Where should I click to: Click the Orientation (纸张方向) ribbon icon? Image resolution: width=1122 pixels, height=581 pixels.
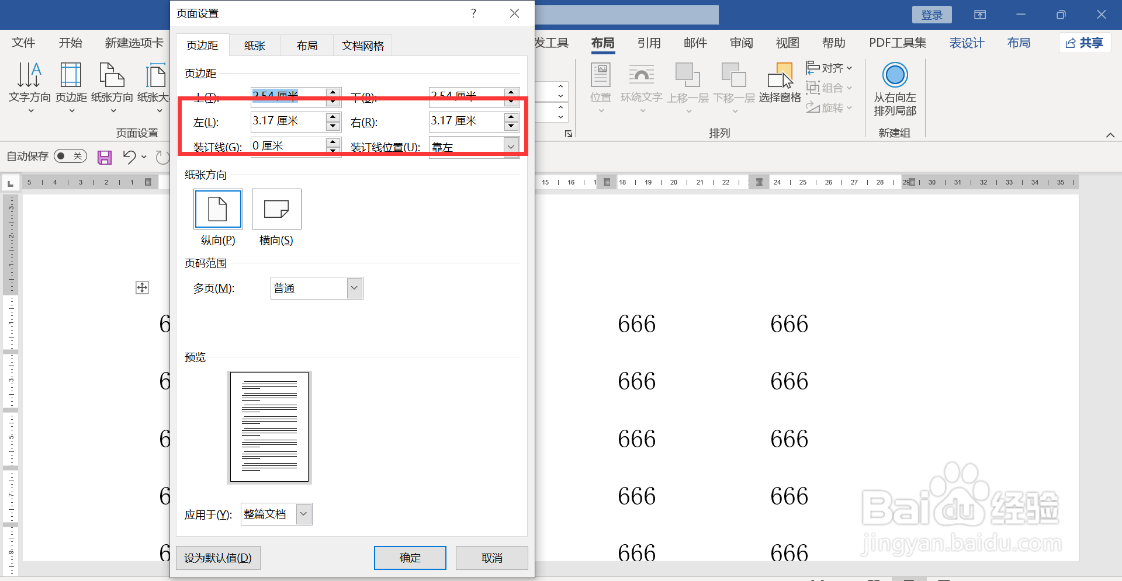pyautogui.click(x=112, y=75)
